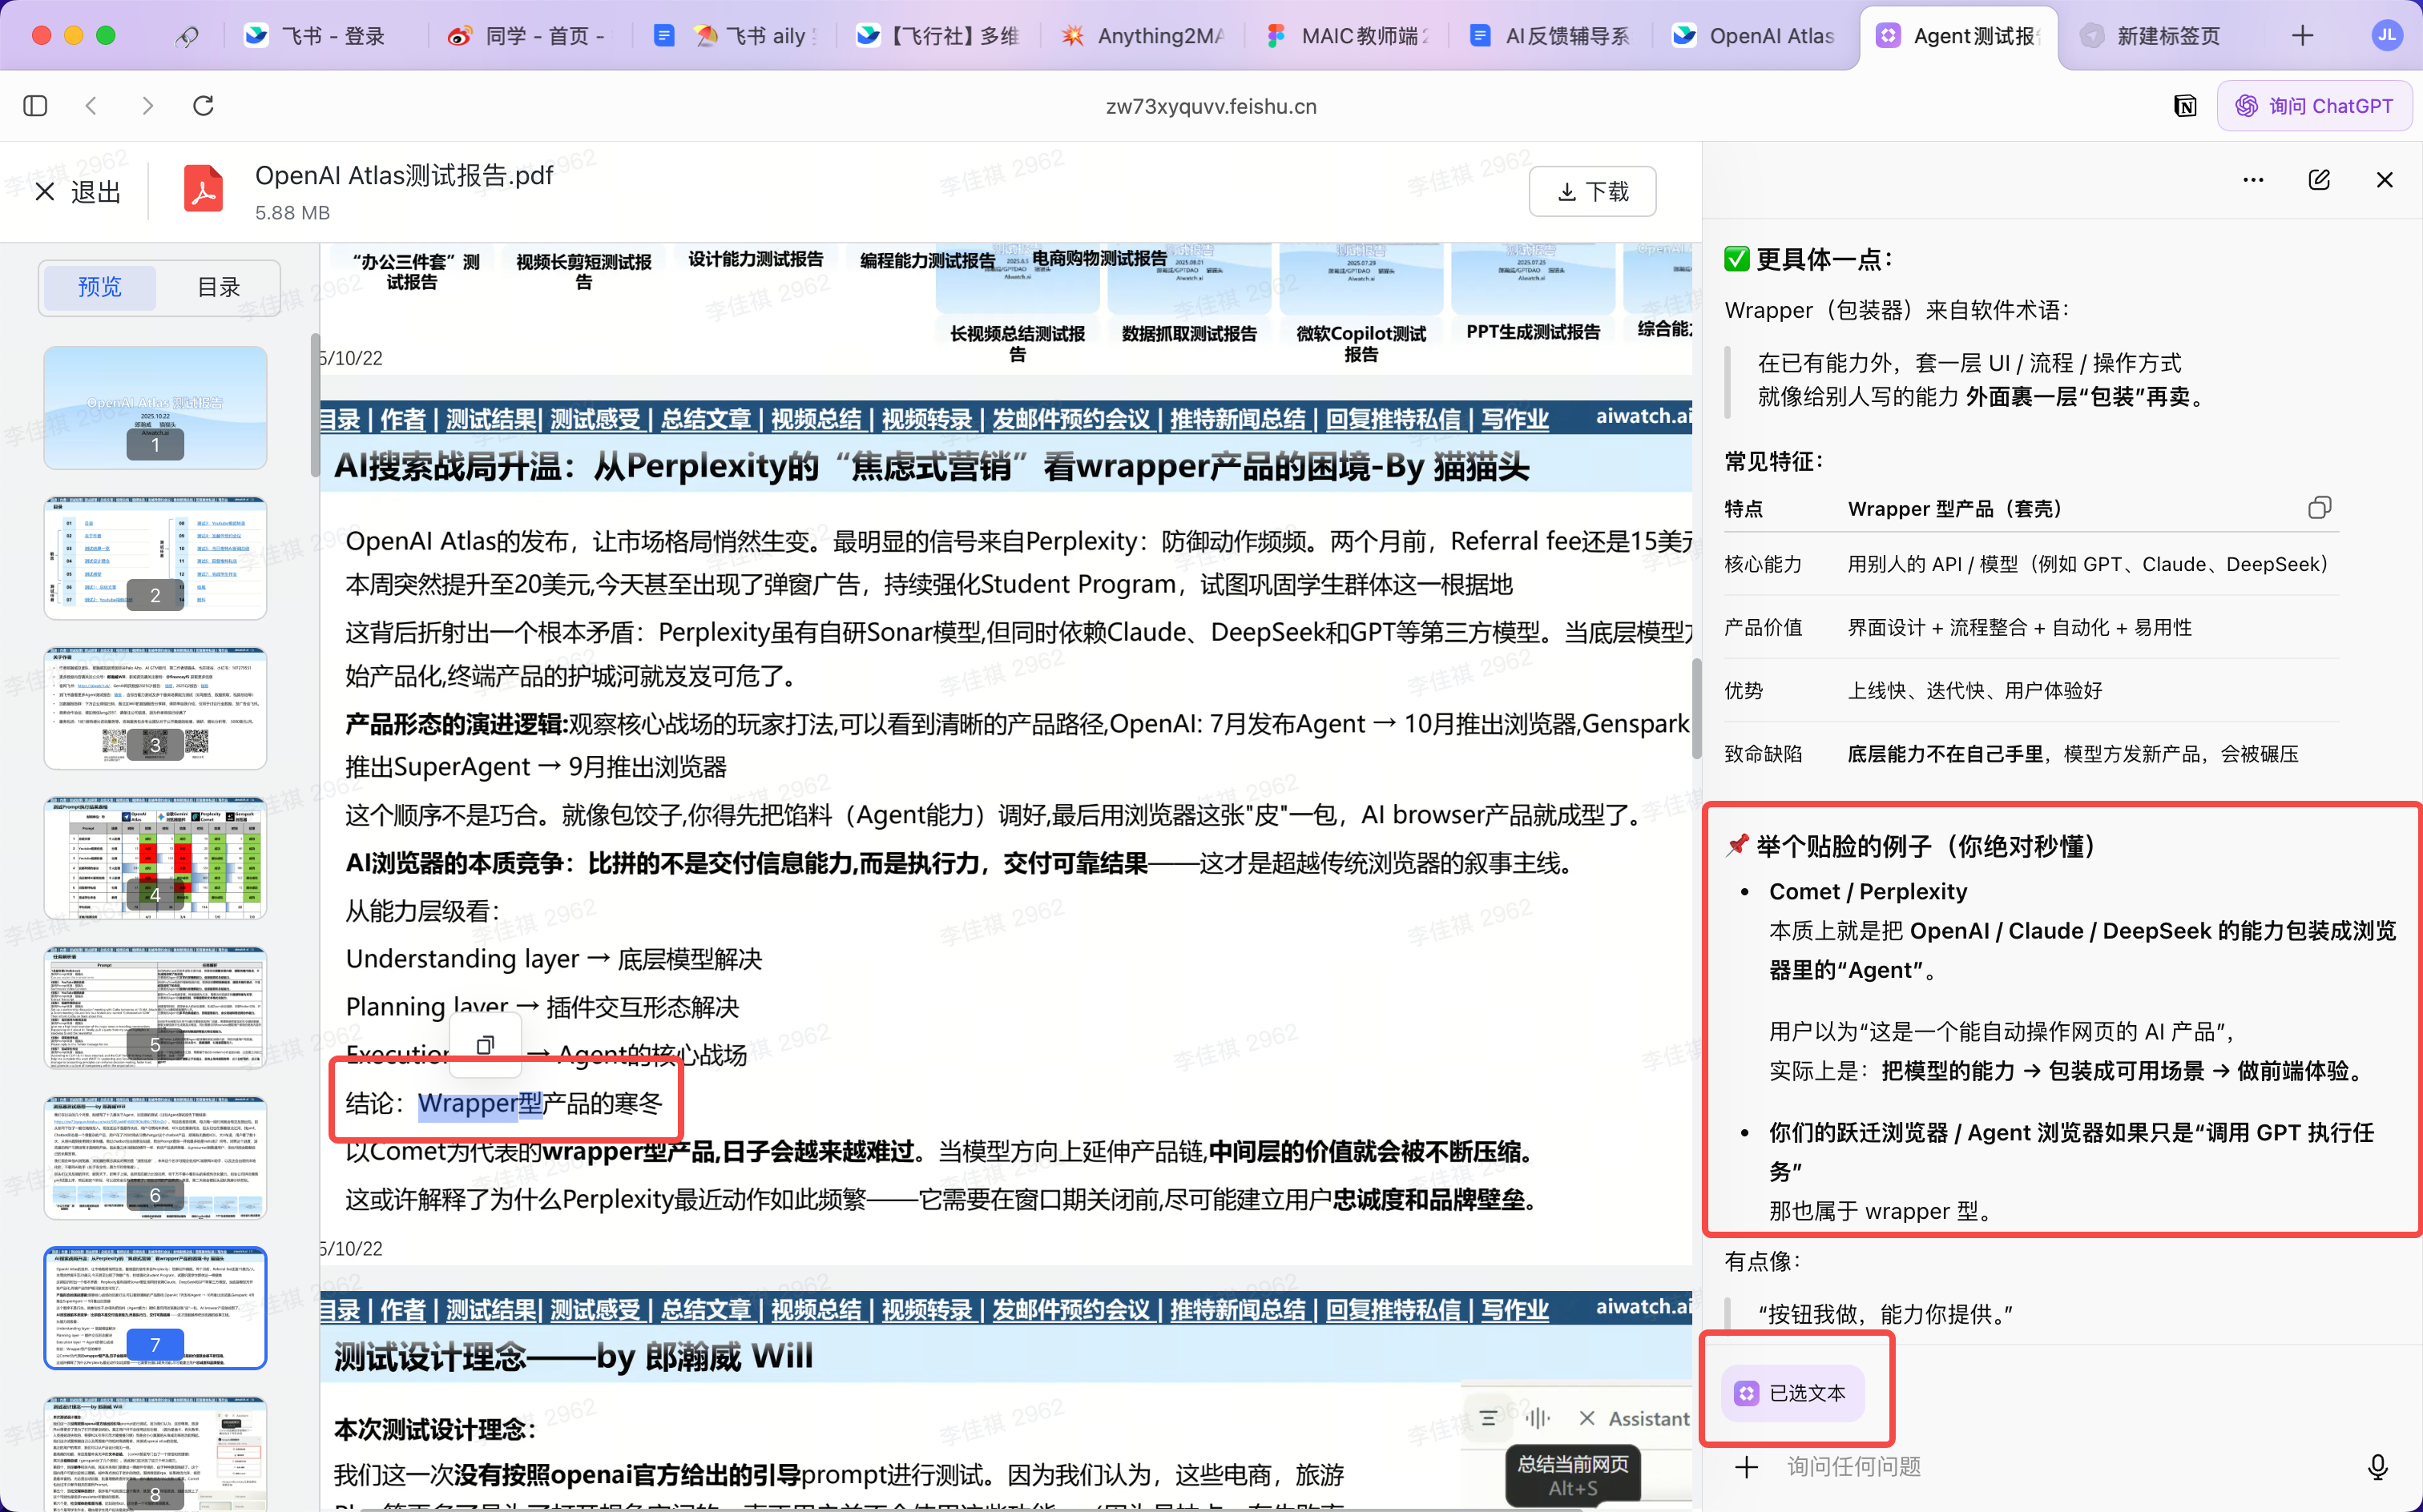Image resolution: width=2423 pixels, height=1512 pixels.
Task: Toggle the browser sidebar icon
Action: [x=35, y=106]
